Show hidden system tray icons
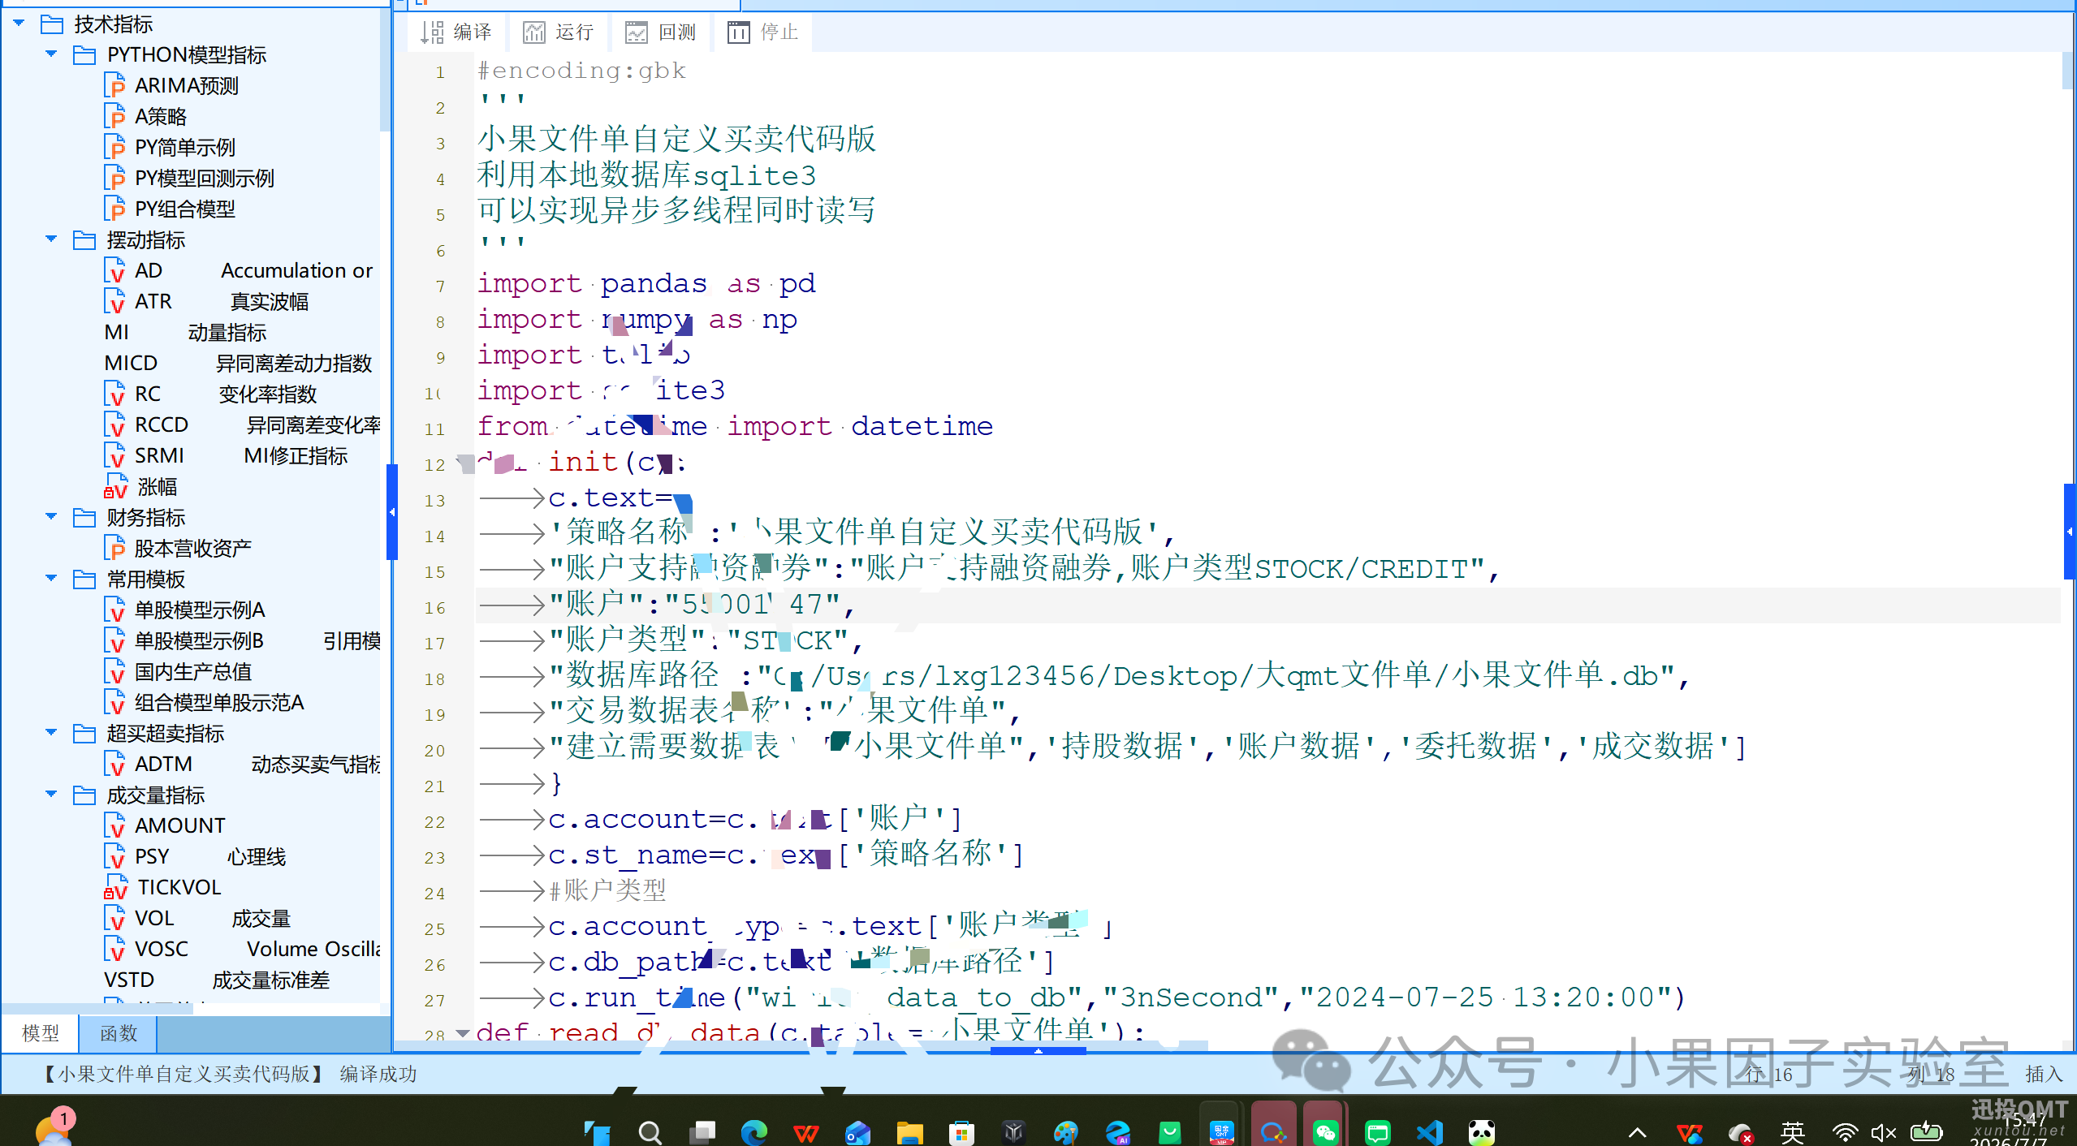2077x1146 pixels. coord(1638,1133)
